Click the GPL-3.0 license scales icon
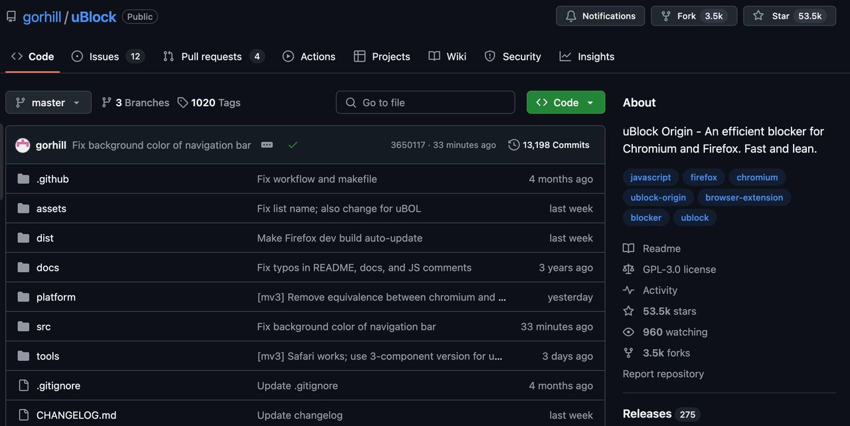 (x=628, y=269)
